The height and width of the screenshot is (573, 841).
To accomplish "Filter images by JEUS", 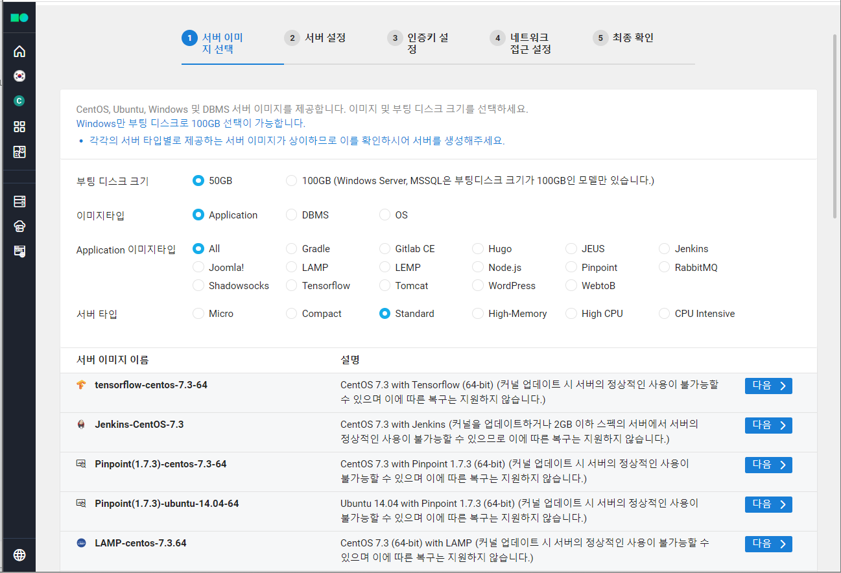I will click(x=571, y=249).
